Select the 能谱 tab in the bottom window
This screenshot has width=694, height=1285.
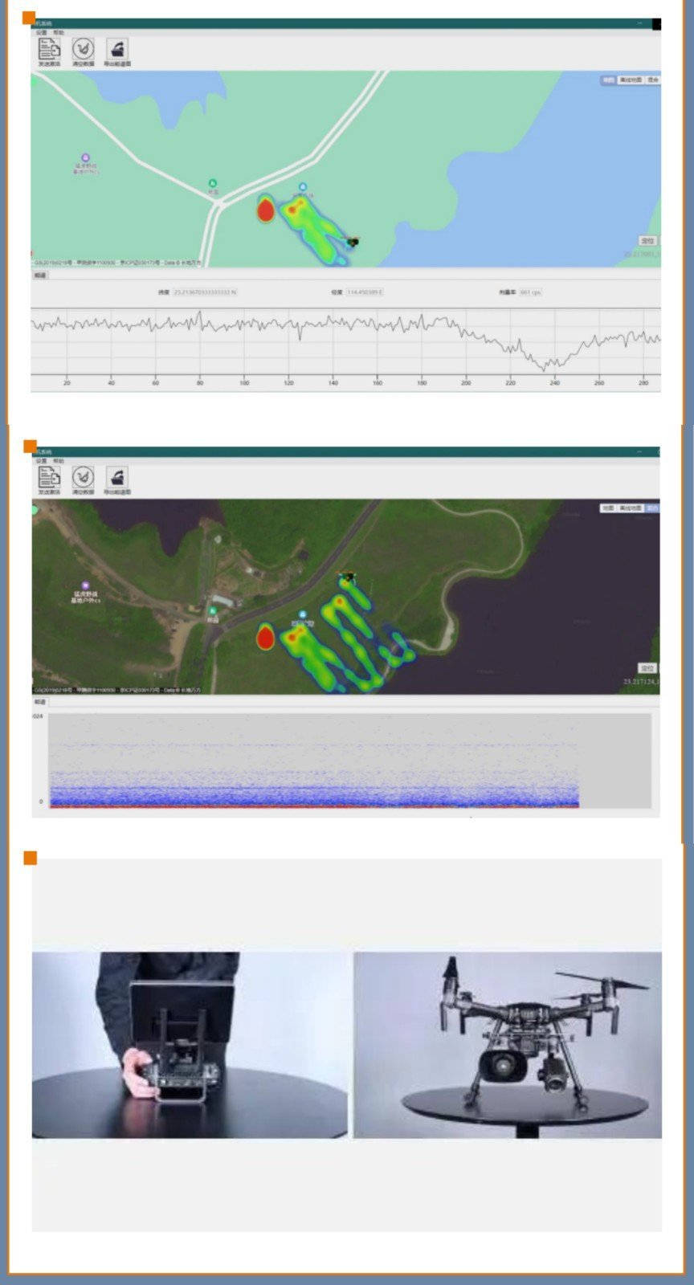(40, 702)
